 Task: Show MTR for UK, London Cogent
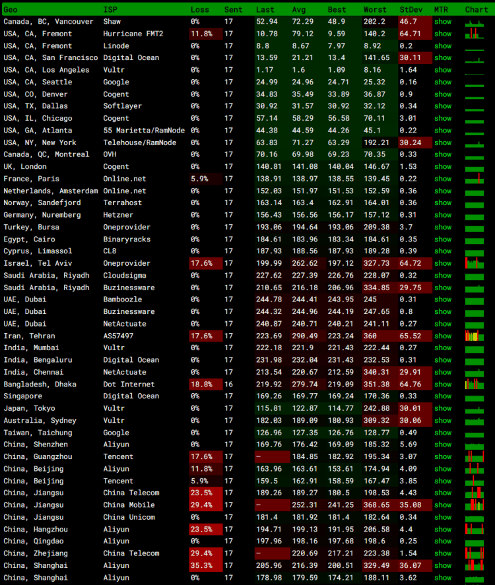tap(443, 167)
